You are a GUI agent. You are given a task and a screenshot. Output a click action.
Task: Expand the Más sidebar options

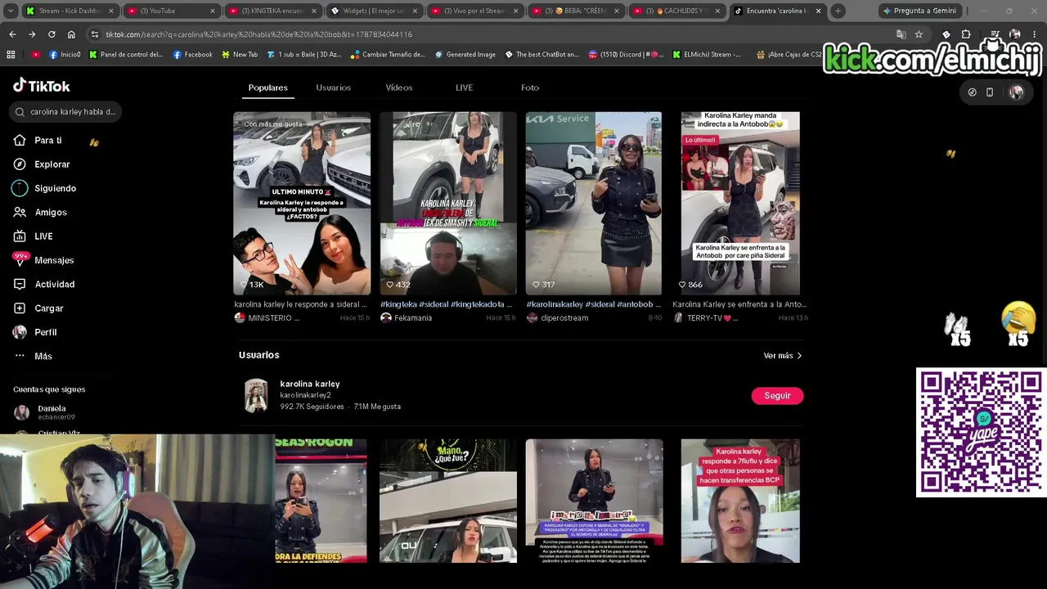pyautogui.click(x=43, y=357)
